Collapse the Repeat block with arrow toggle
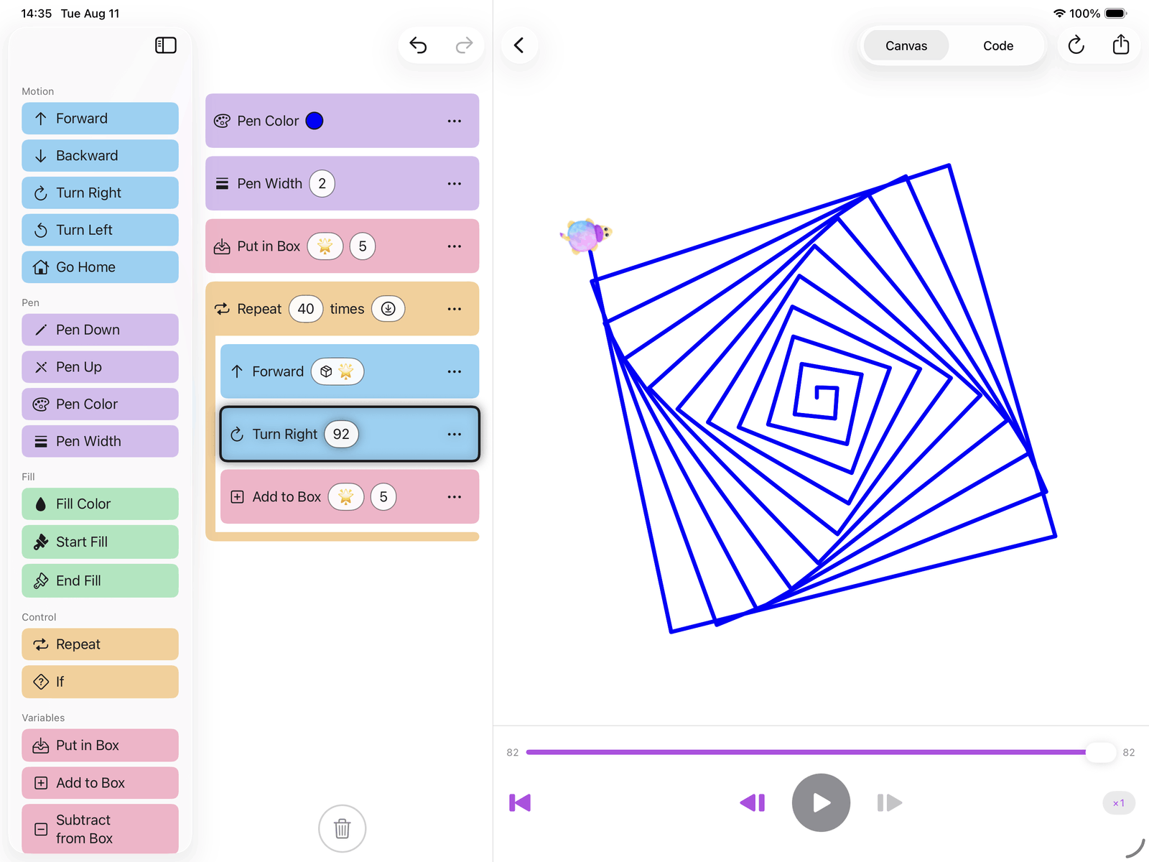This screenshot has height=862, width=1149. [389, 309]
